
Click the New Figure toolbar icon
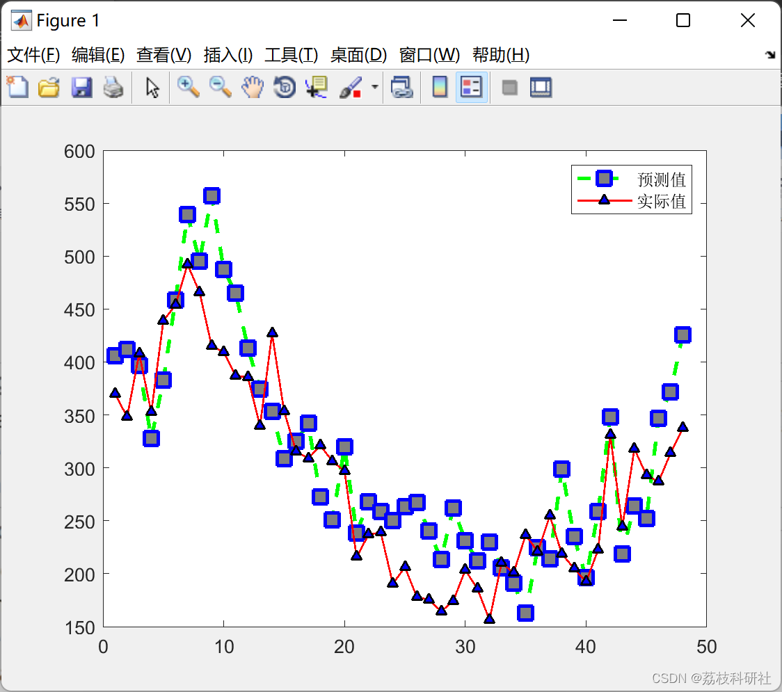coord(17,87)
